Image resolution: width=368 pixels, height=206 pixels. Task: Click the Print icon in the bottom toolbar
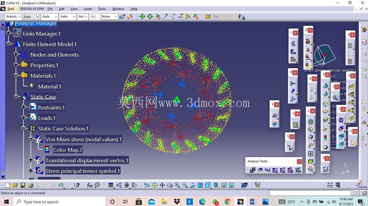(30, 185)
